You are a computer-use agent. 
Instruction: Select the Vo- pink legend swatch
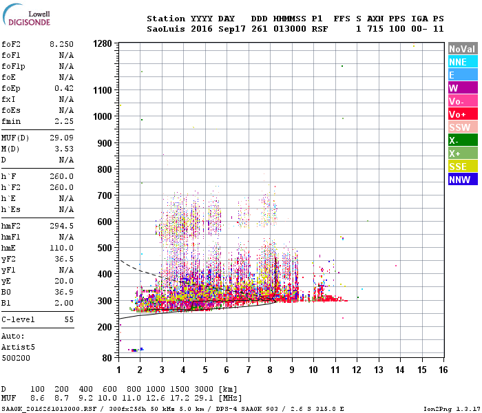coord(463,101)
